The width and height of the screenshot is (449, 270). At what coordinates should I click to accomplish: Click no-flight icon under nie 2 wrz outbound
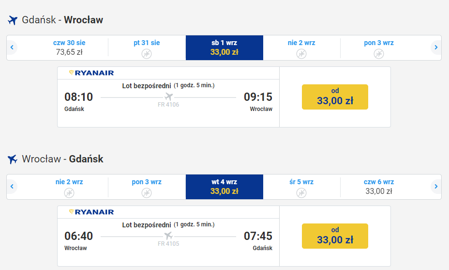click(301, 54)
